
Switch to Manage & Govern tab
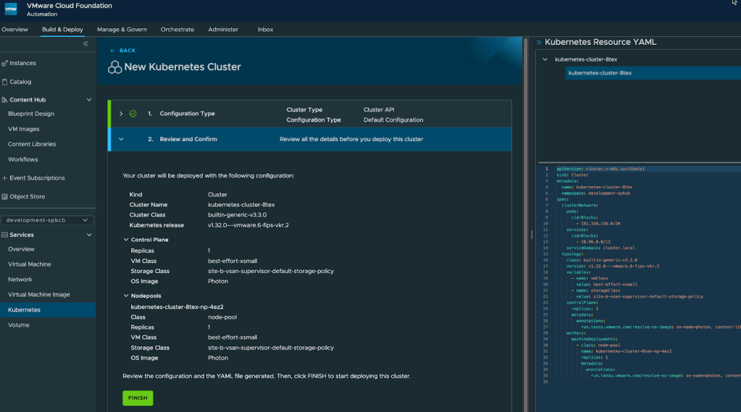122,29
